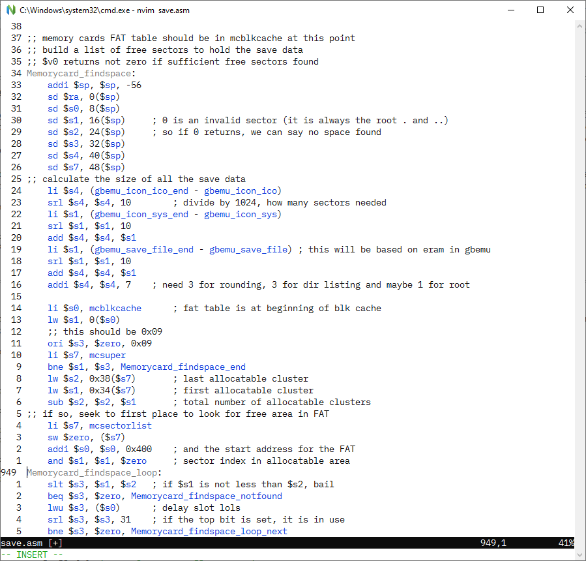
Task: Click the mcsectorlist symbol
Action: point(121,425)
